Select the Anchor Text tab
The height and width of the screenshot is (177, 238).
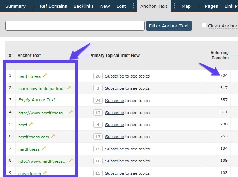coord(154,6)
